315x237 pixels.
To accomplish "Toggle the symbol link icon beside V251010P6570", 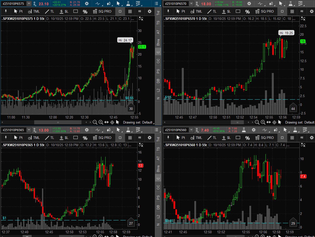I will (x=197, y=4).
